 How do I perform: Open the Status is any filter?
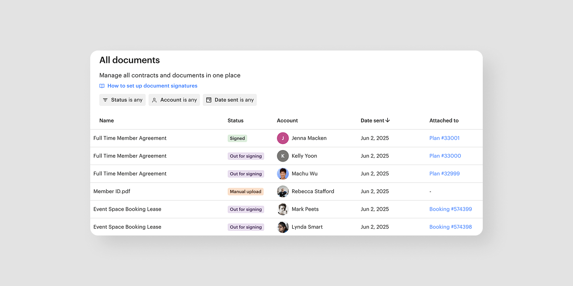point(122,100)
